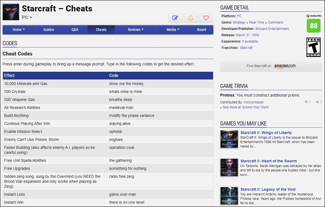Follow the Real-Time genre link

[x=257, y=22]
